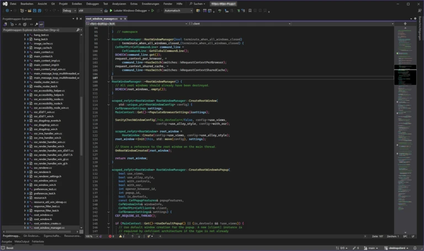Open the Ausgabe output tab
The height and width of the screenshot is (251, 424).
(x=7, y=241)
